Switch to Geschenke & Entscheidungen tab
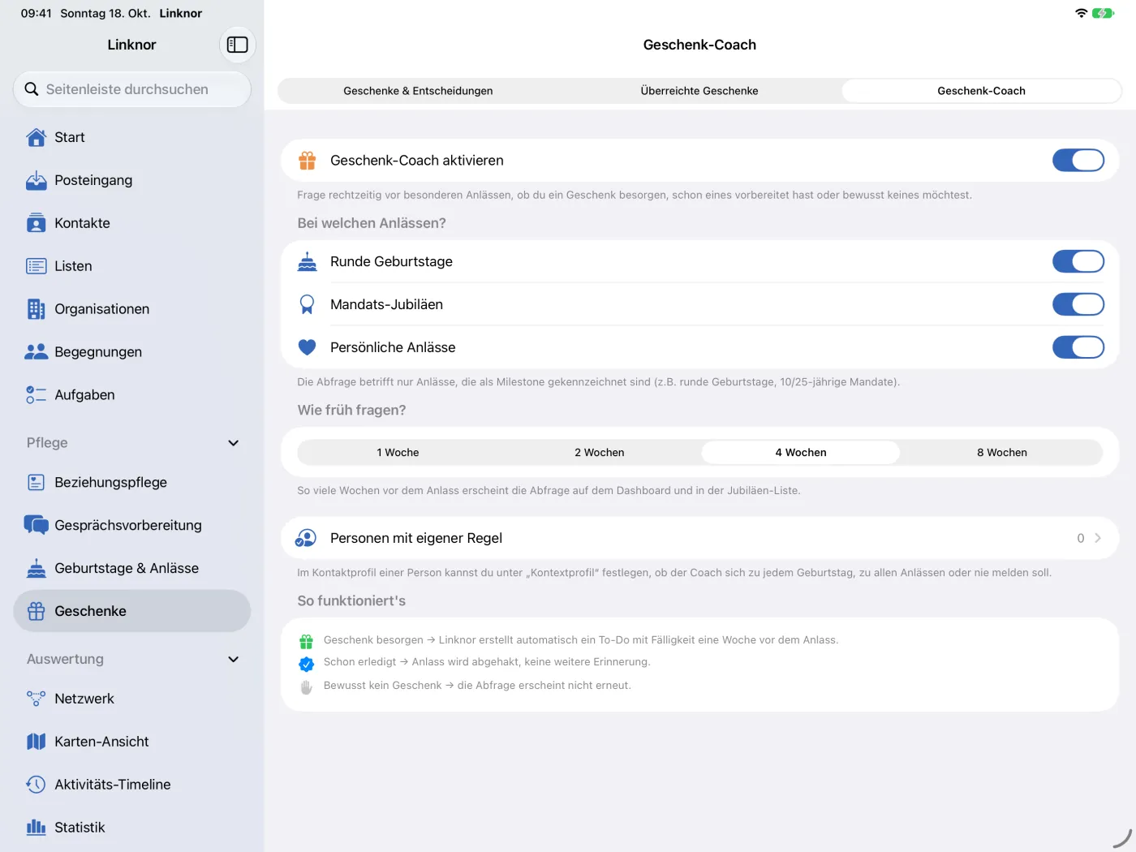This screenshot has height=852, width=1136. click(x=418, y=91)
